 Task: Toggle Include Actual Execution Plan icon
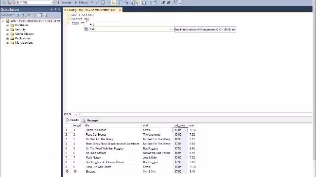pyautogui.click(x=120, y=2)
